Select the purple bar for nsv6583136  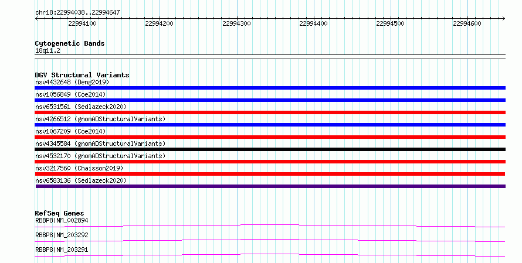click(270, 186)
